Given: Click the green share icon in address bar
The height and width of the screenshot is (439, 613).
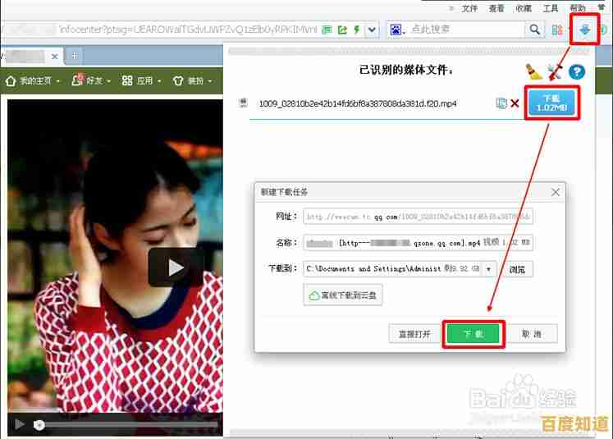Looking at the screenshot, I should [x=341, y=30].
